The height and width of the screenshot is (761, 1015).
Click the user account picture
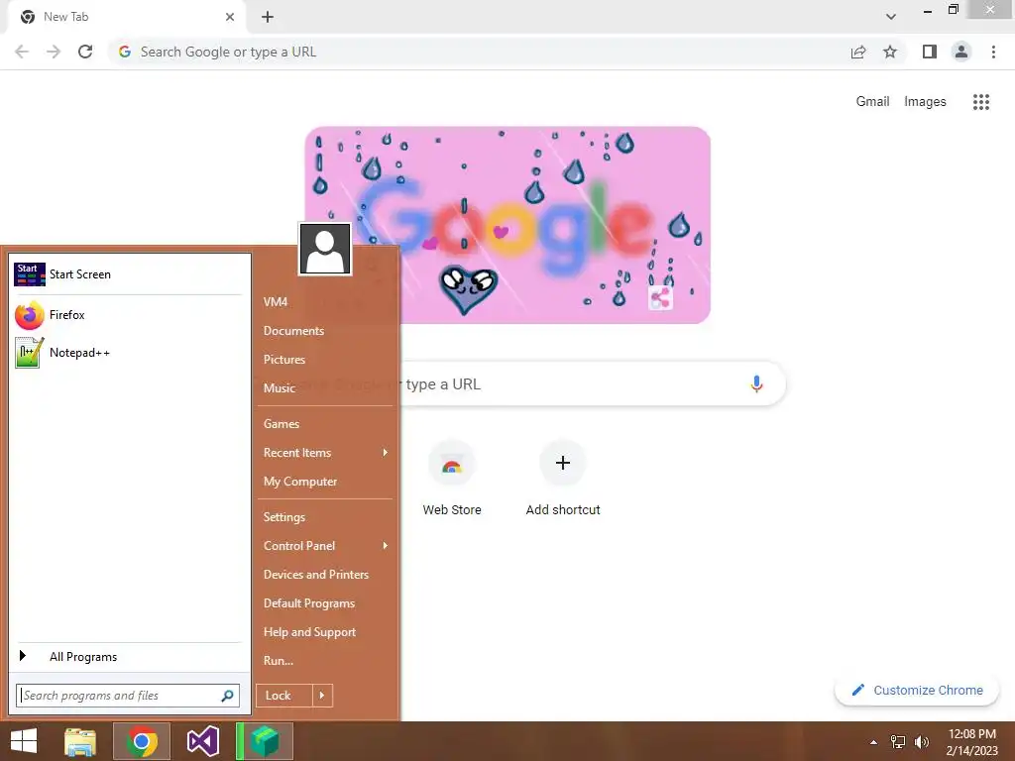coord(325,249)
